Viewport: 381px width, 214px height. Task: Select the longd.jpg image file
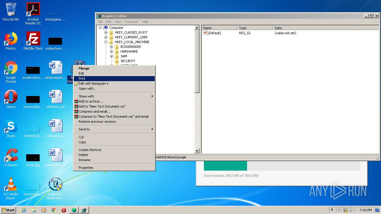click(33, 160)
